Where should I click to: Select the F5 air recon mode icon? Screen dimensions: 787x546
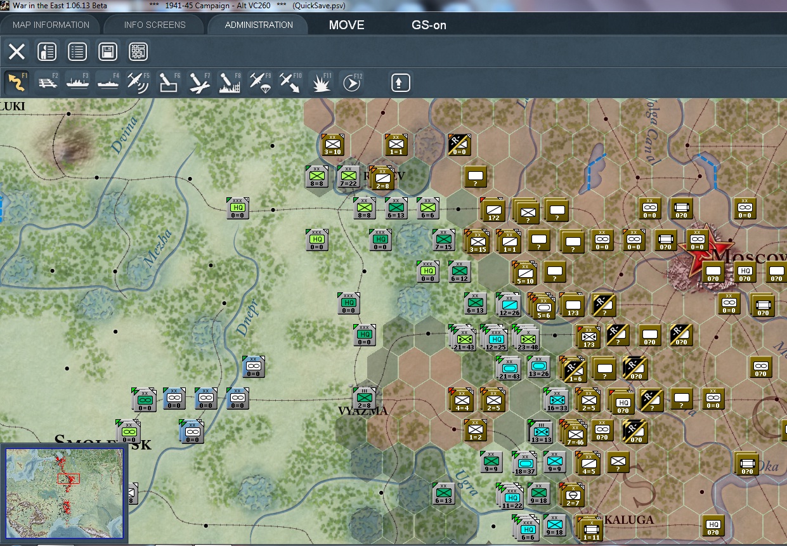(x=138, y=82)
